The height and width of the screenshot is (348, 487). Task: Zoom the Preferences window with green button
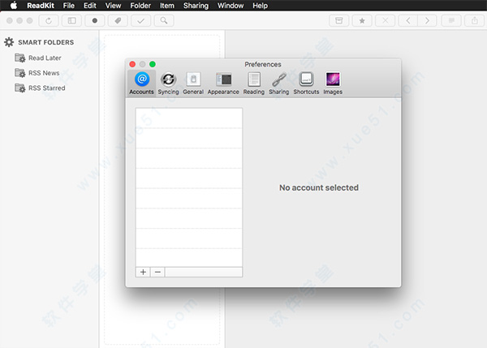point(153,64)
